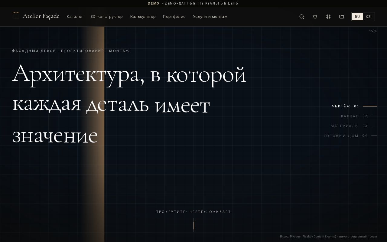Switch language to RU
Viewport: 387px width, 242px height.
pyautogui.click(x=357, y=17)
